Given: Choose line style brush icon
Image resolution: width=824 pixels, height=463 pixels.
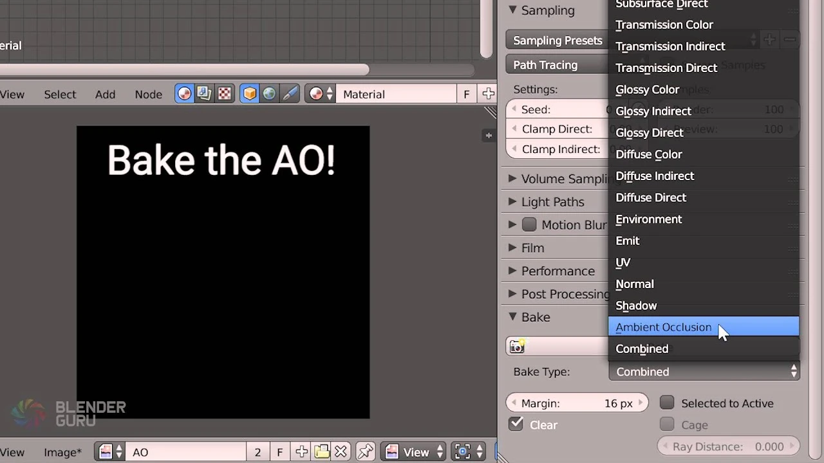Looking at the screenshot, I should point(290,94).
